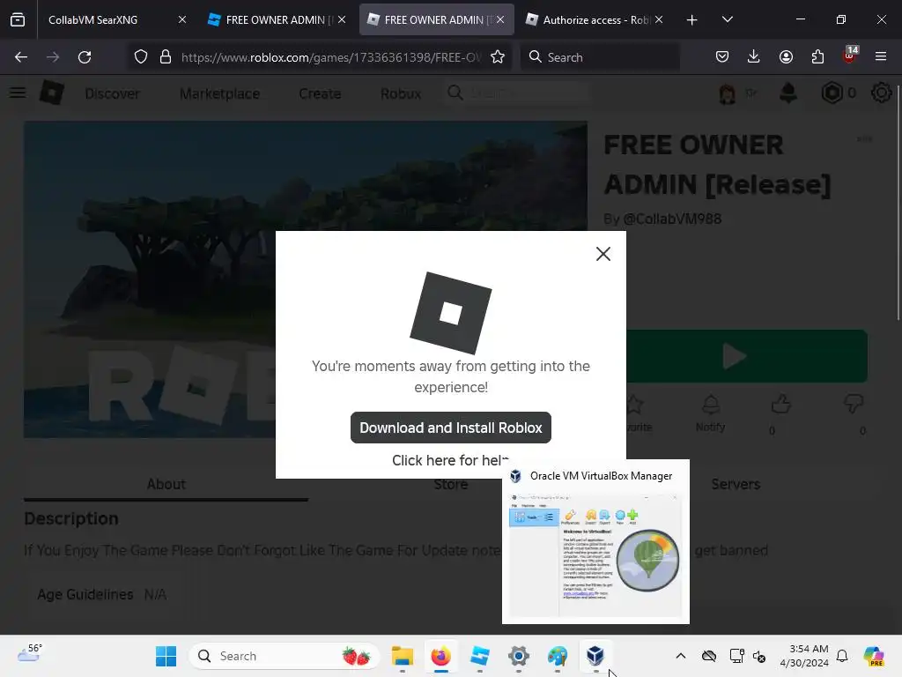
Task: Open Roblox settings gear
Action: [881, 93]
